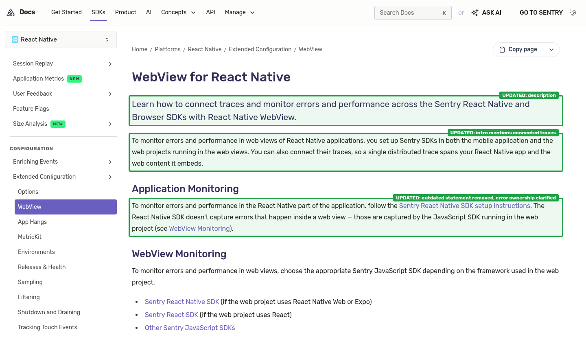Open the Platforms breadcrumb link
The width and height of the screenshot is (586, 337).
(168, 49)
